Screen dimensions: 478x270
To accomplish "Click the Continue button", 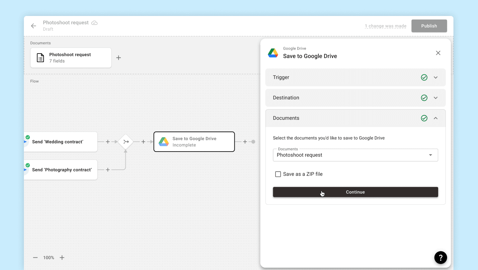I will [356, 192].
